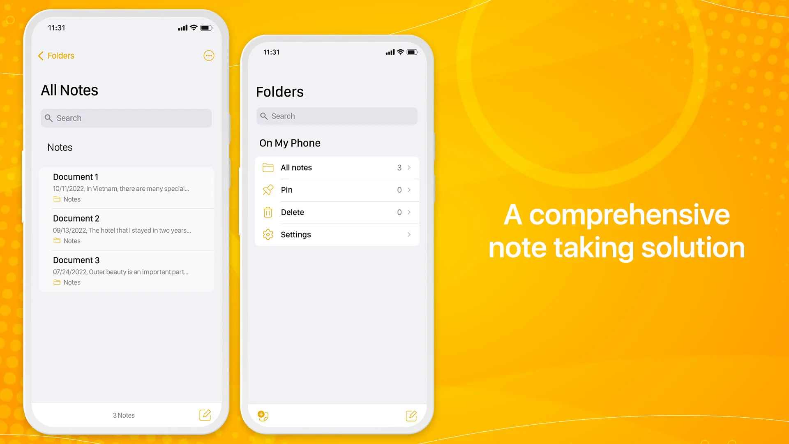The width and height of the screenshot is (789, 444).
Task: Tap the add folder icon bottom left
Action: (x=263, y=415)
